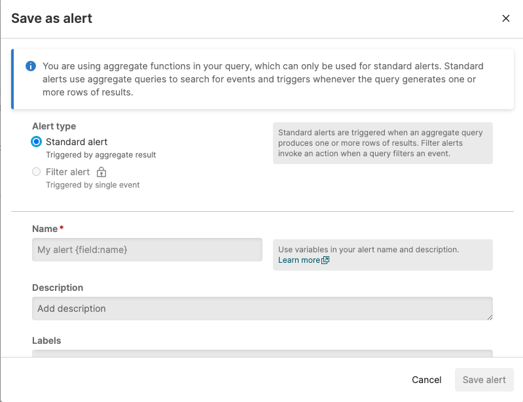Select the Filter alert radio button

tap(37, 172)
